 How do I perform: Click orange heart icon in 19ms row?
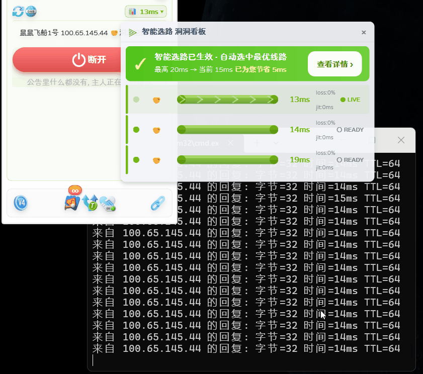pyautogui.click(x=156, y=160)
